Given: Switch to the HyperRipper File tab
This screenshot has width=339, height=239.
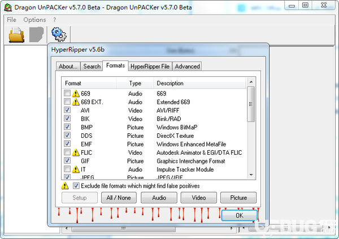Looking at the screenshot, I should coord(150,66).
